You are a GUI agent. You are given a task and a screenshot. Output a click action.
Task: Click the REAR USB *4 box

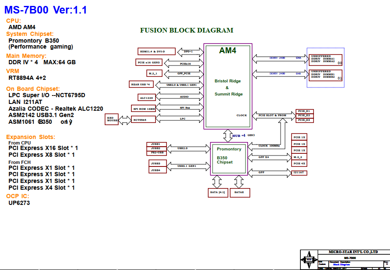pyautogui.click(x=141, y=85)
